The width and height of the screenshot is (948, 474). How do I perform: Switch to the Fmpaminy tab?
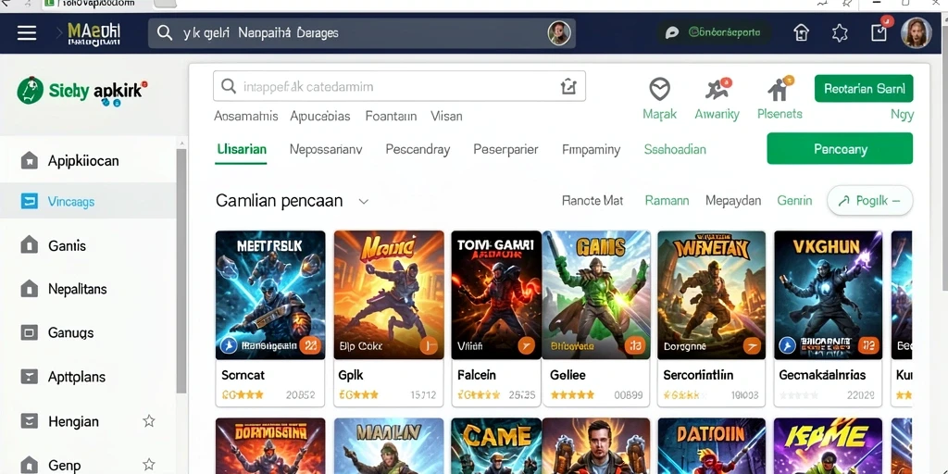[592, 149]
